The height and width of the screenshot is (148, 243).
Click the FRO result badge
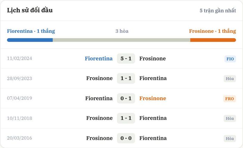coord(229,99)
